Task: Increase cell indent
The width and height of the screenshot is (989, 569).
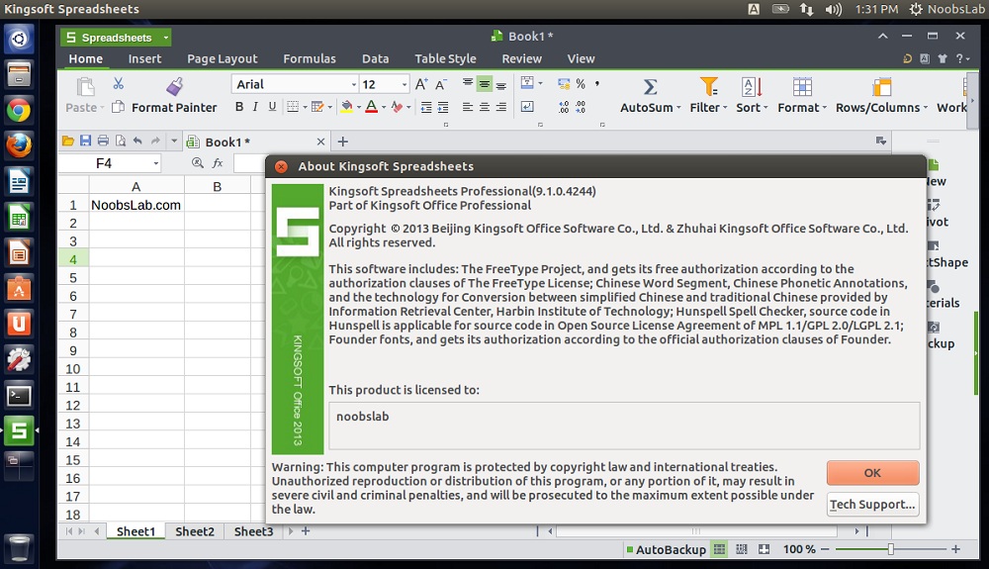Action: [443, 107]
